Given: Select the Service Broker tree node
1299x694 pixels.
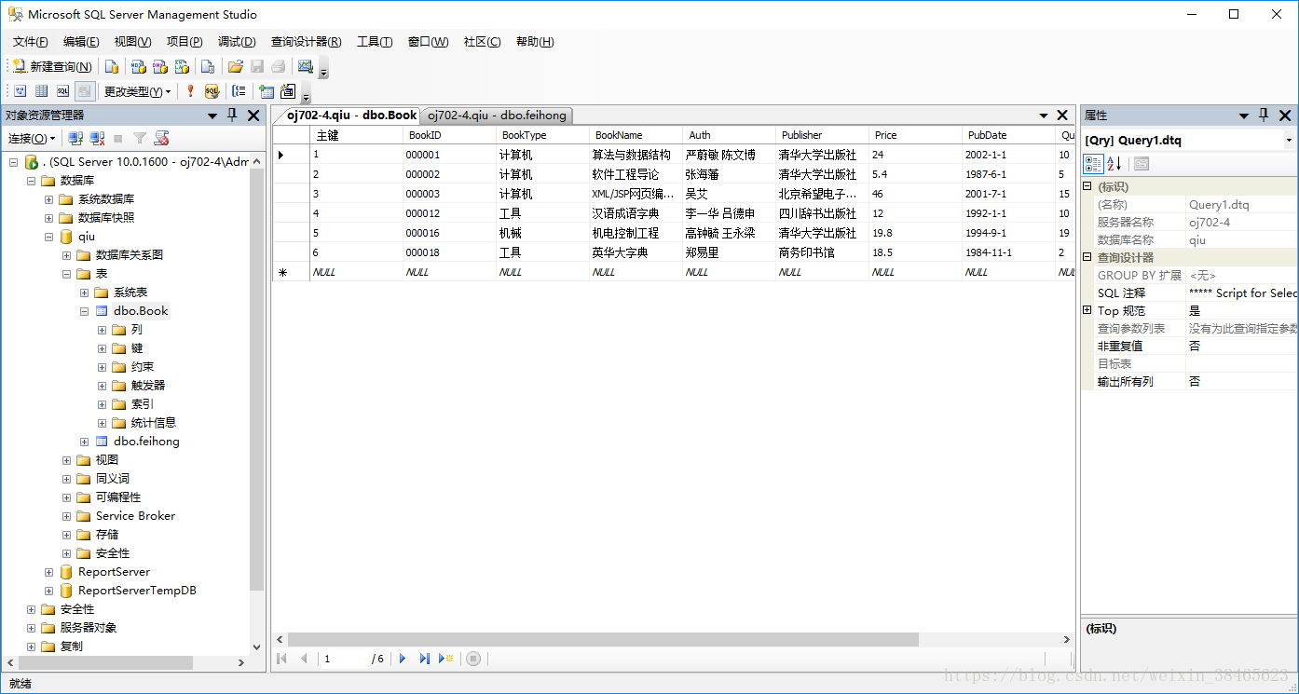Looking at the screenshot, I should pyautogui.click(x=135, y=516).
